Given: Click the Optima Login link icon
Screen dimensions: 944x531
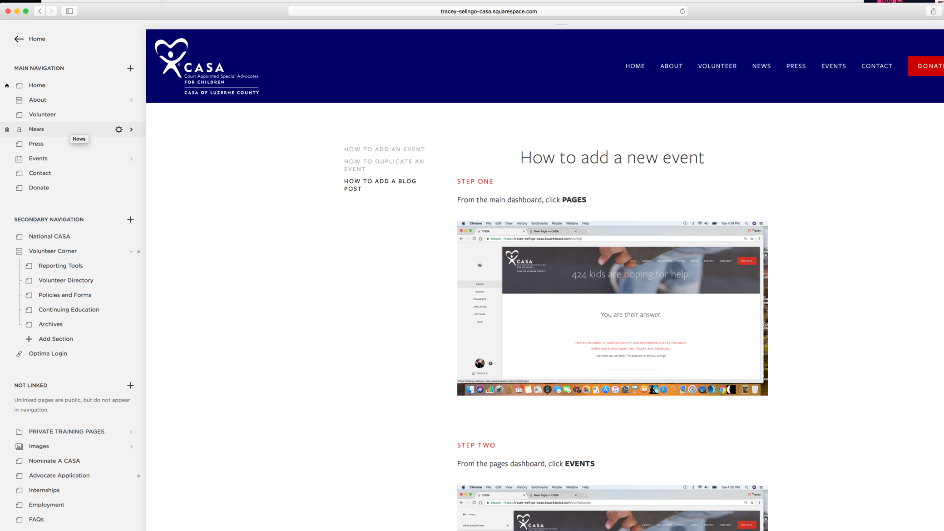Looking at the screenshot, I should click(x=19, y=353).
